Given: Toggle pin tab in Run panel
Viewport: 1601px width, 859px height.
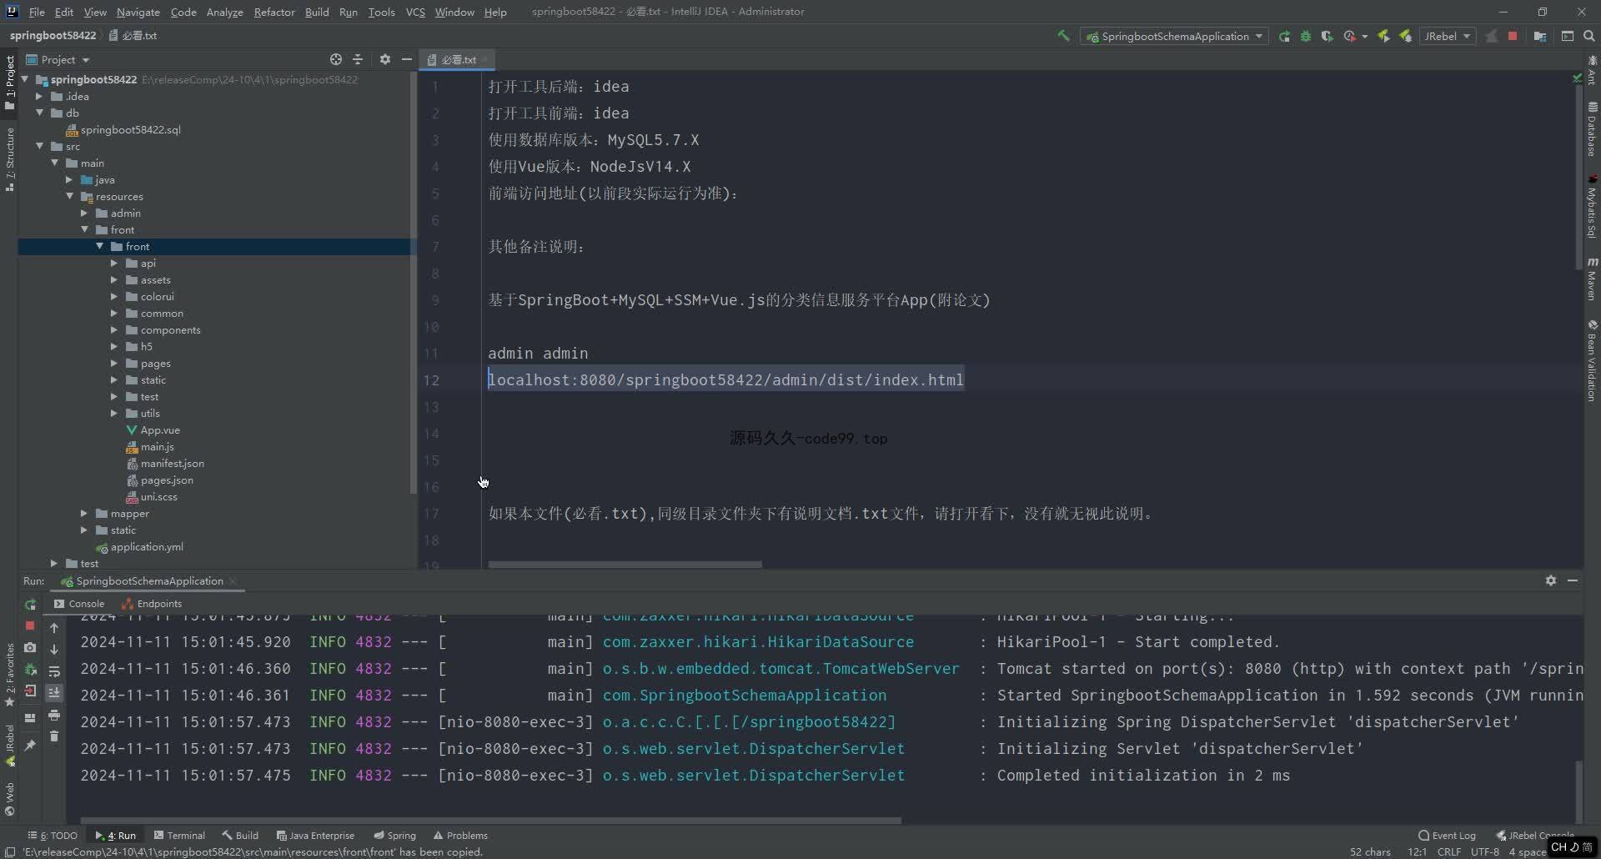Looking at the screenshot, I should point(30,745).
